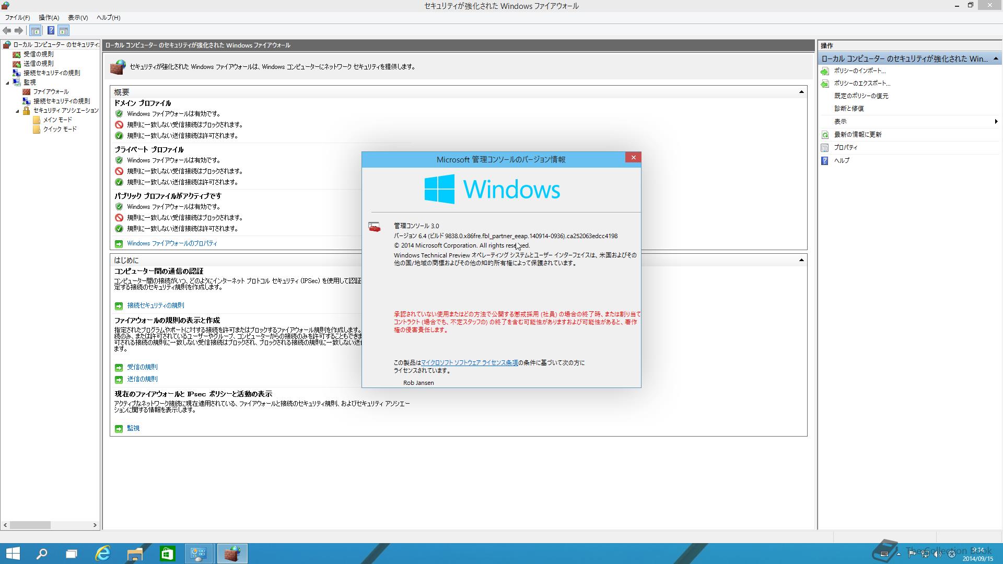
Task: Click the メイン モード folder icon
Action: click(x=37, y=120)
